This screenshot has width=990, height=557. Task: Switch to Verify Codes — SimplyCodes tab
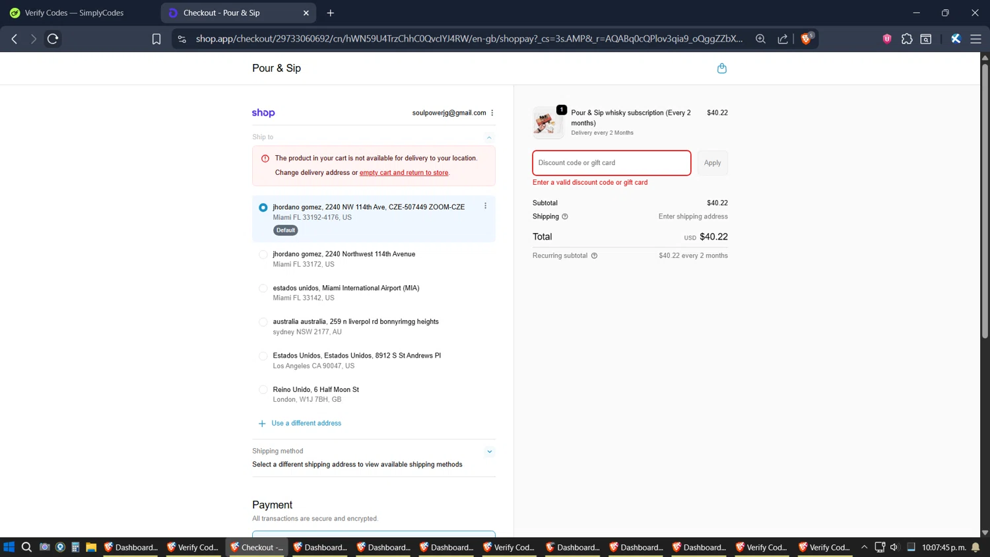(x=75, y=13)
